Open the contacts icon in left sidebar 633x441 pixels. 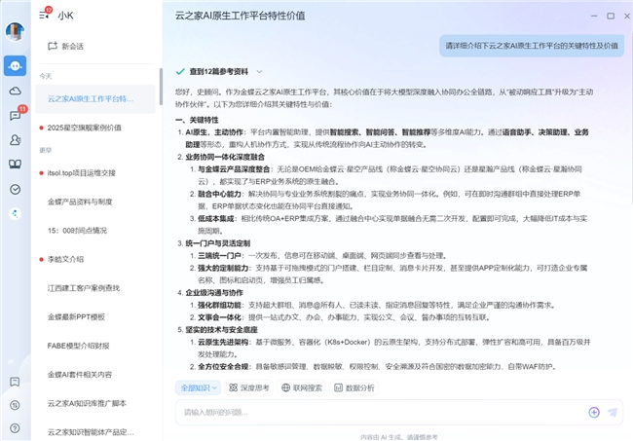15,139
